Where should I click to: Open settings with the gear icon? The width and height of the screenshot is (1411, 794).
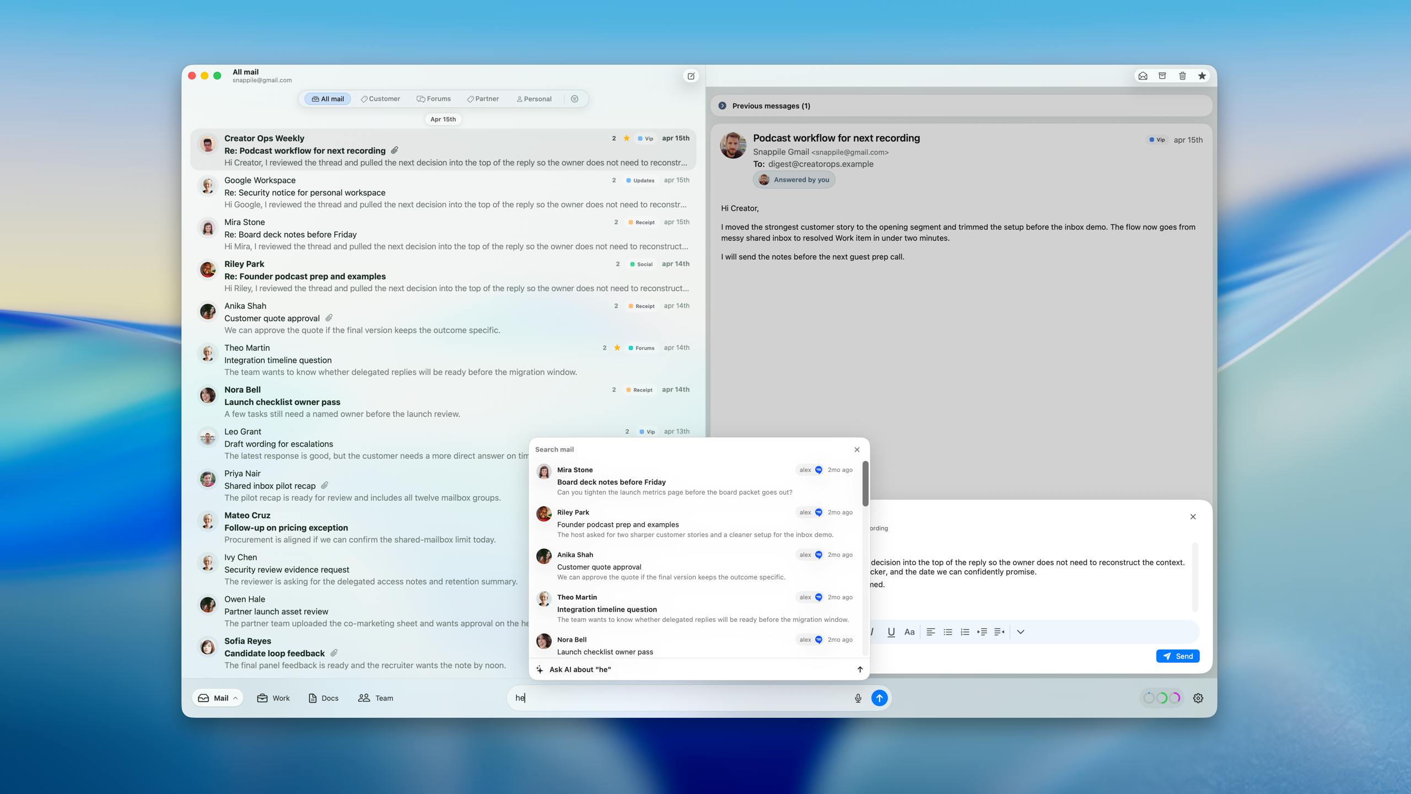1198,698
